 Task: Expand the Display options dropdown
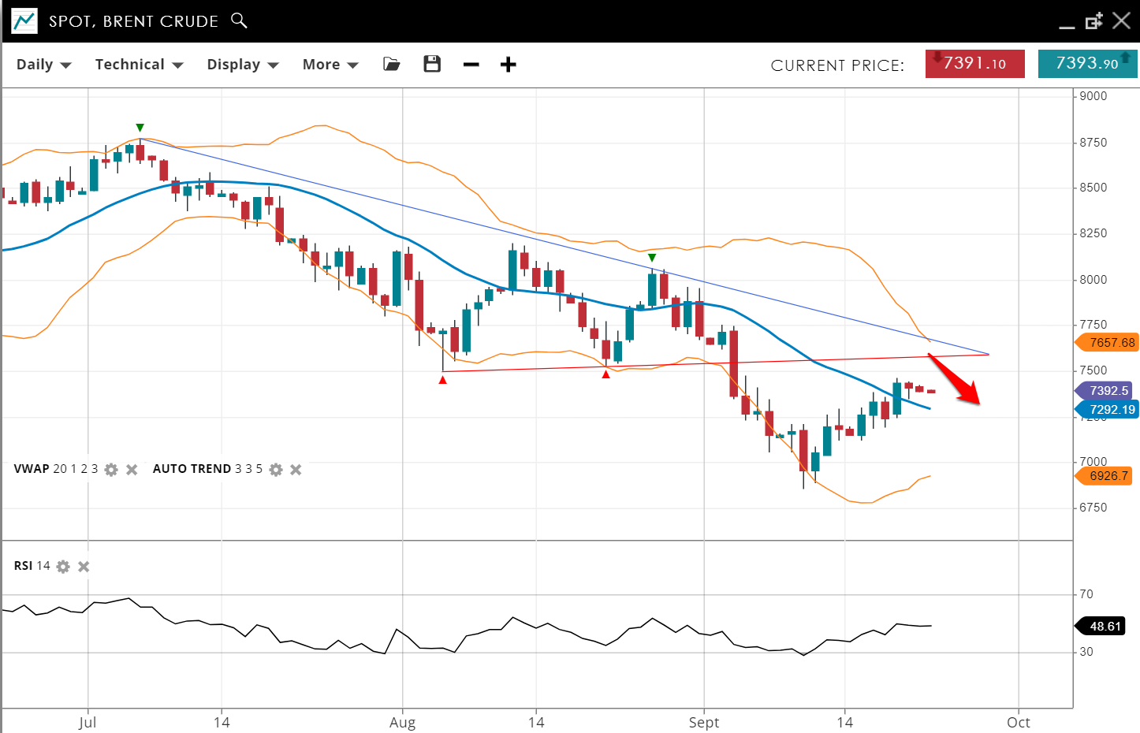[242, 65]
